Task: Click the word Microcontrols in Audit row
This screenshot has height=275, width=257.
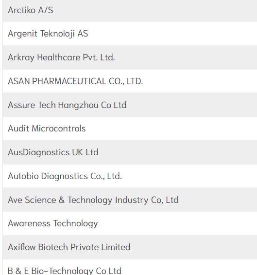Action: coord(59,128)
